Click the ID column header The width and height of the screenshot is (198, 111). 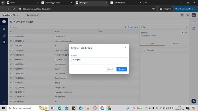[x=11, y=32]
